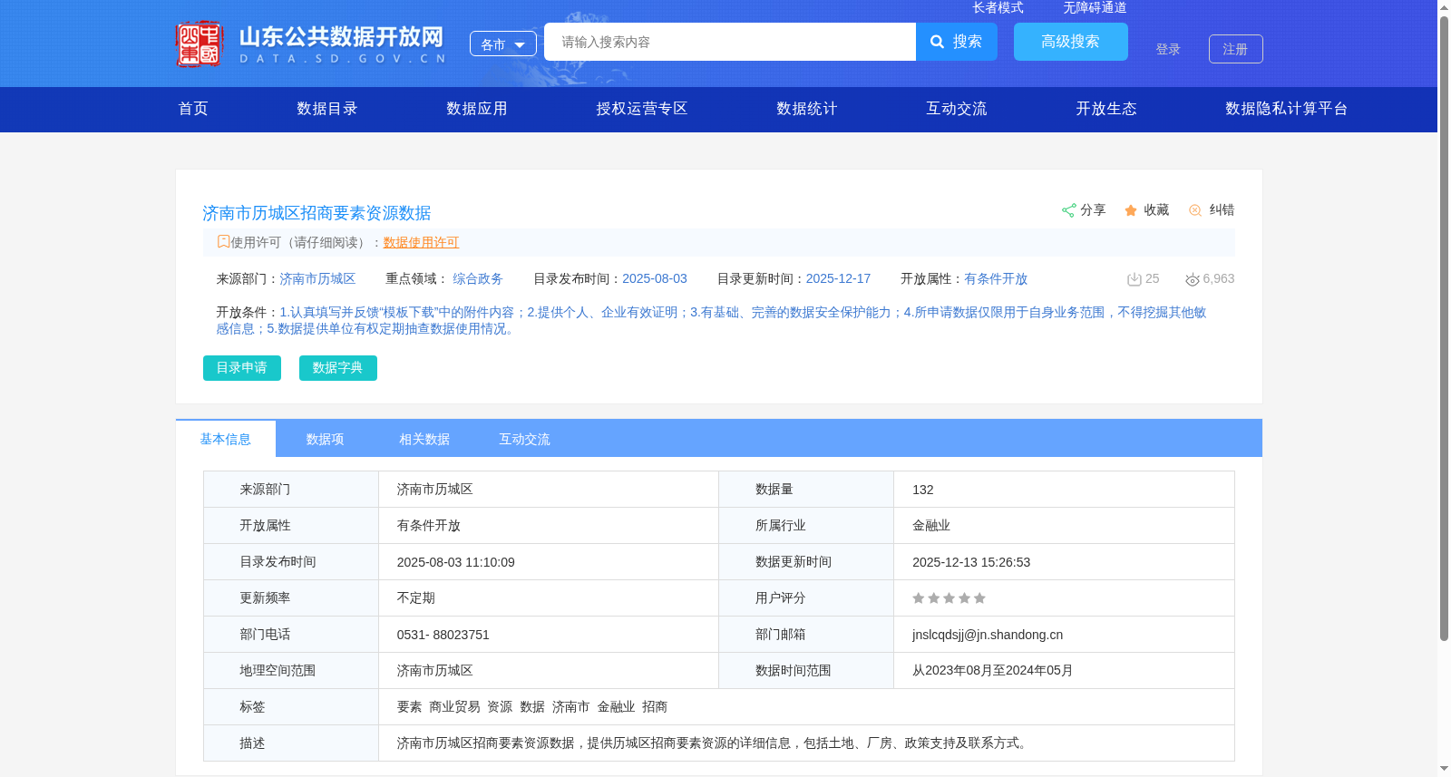Click the dataset title 济南市历城区招商要素资源数据
The width and height of the screenshot is (1451, 777).
tap(316, 213)
